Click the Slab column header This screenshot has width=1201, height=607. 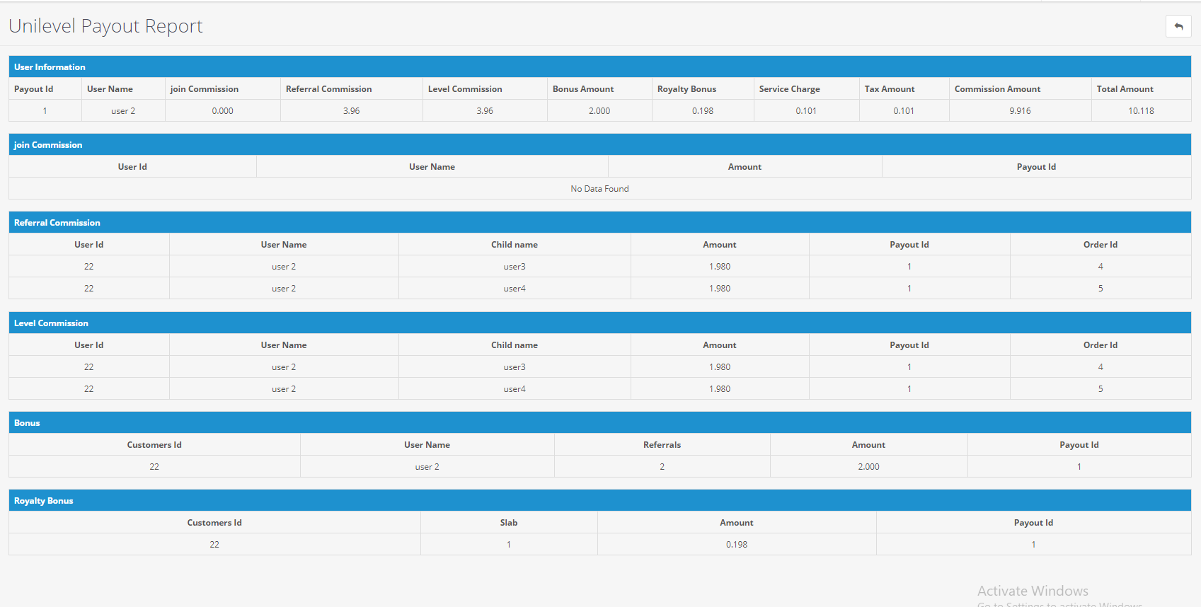coord(509,523)
